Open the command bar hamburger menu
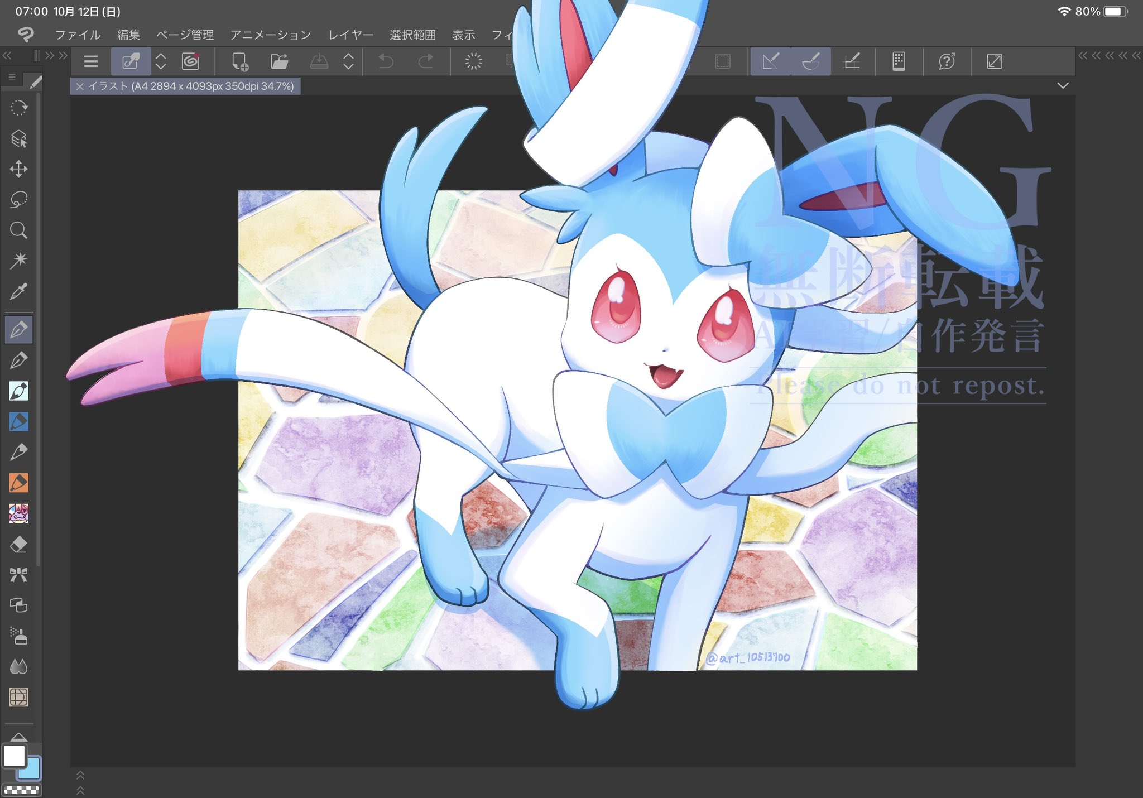This screenshot has width=1143, height=798. click(91, 61)
